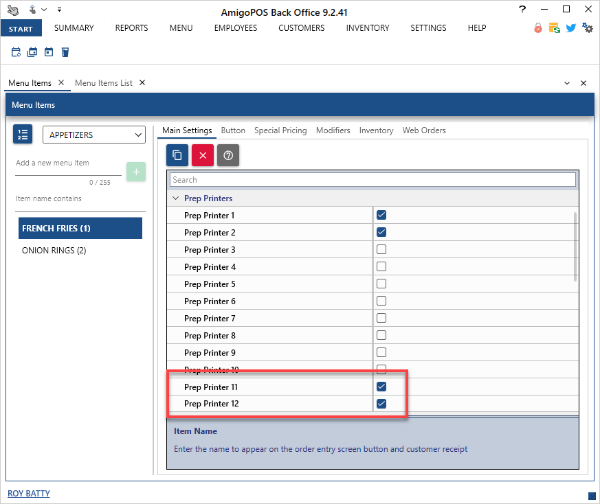The height and width of the screenshot is (504, 600).
Task: Uncheck Prep Printer 12 checkbox
Action: tap(381, 404)
